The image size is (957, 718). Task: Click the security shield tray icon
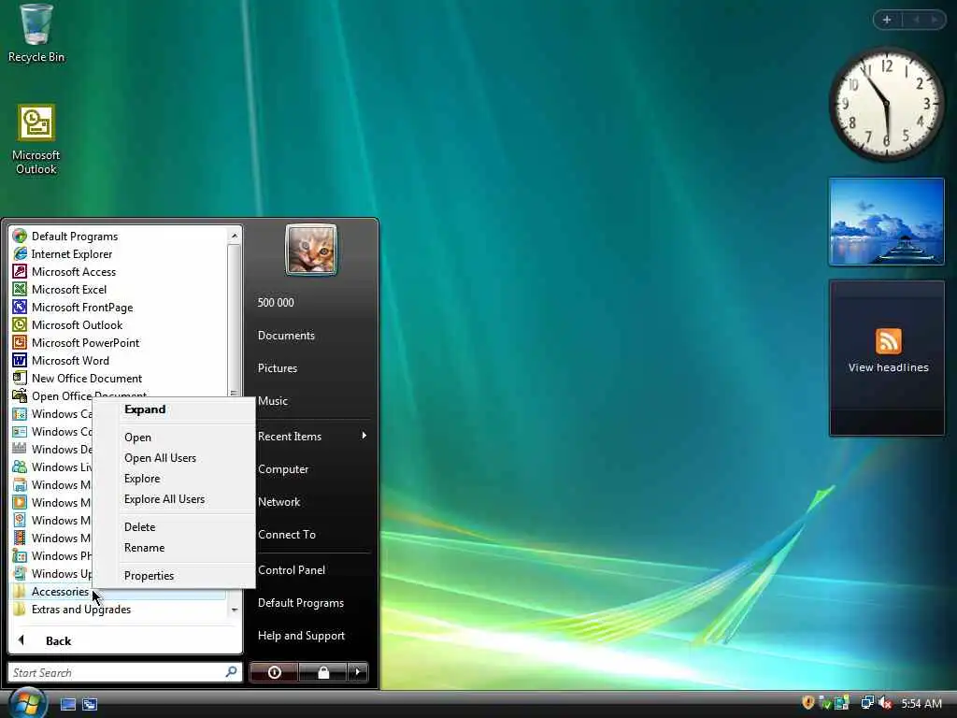[x=808, y=703]
